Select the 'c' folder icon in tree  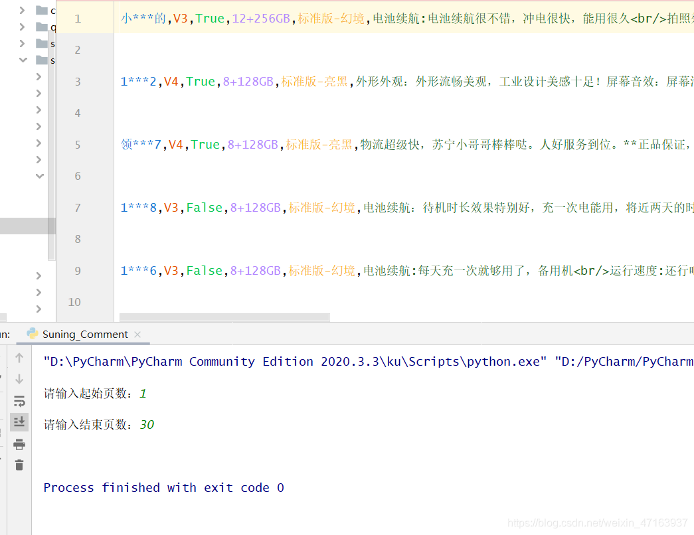tap(42, 10)
